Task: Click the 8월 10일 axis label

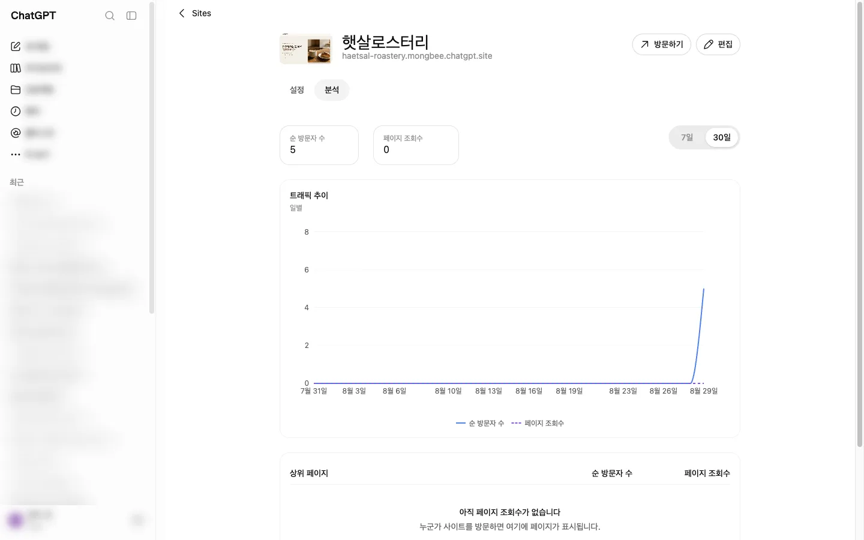Action: pos(448,391)
